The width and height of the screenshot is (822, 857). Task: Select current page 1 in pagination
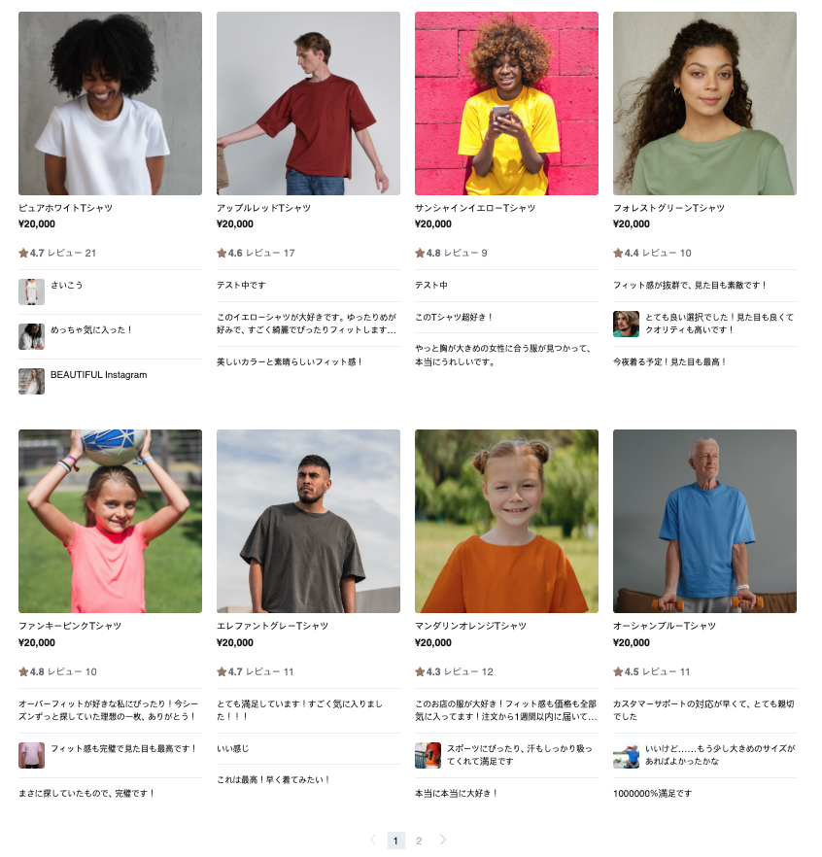[x=395, y=840]
